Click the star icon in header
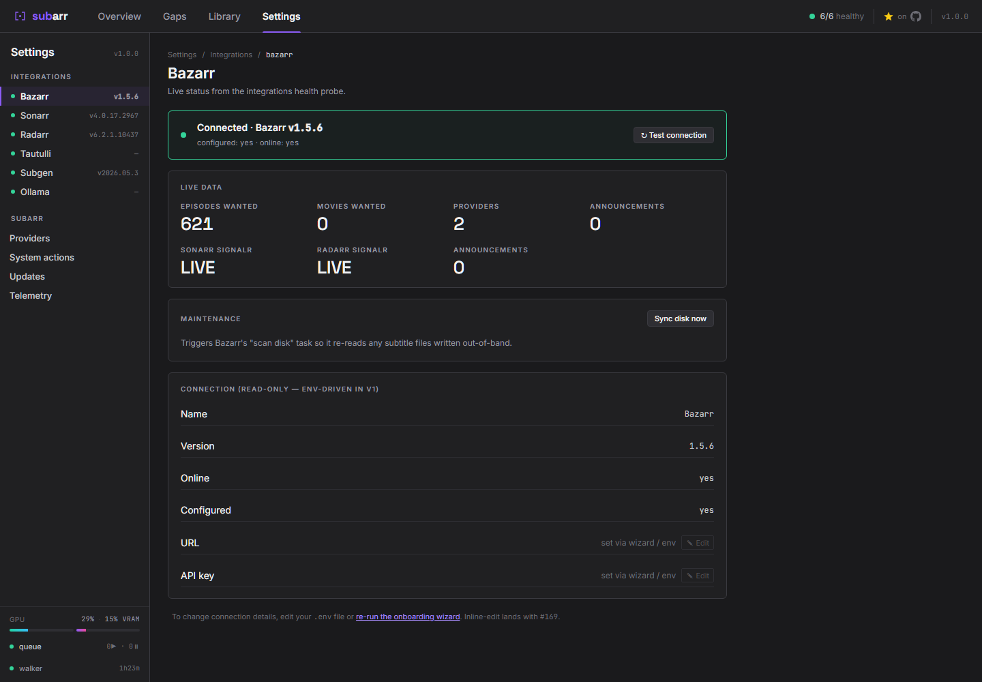 pos(889,16)
